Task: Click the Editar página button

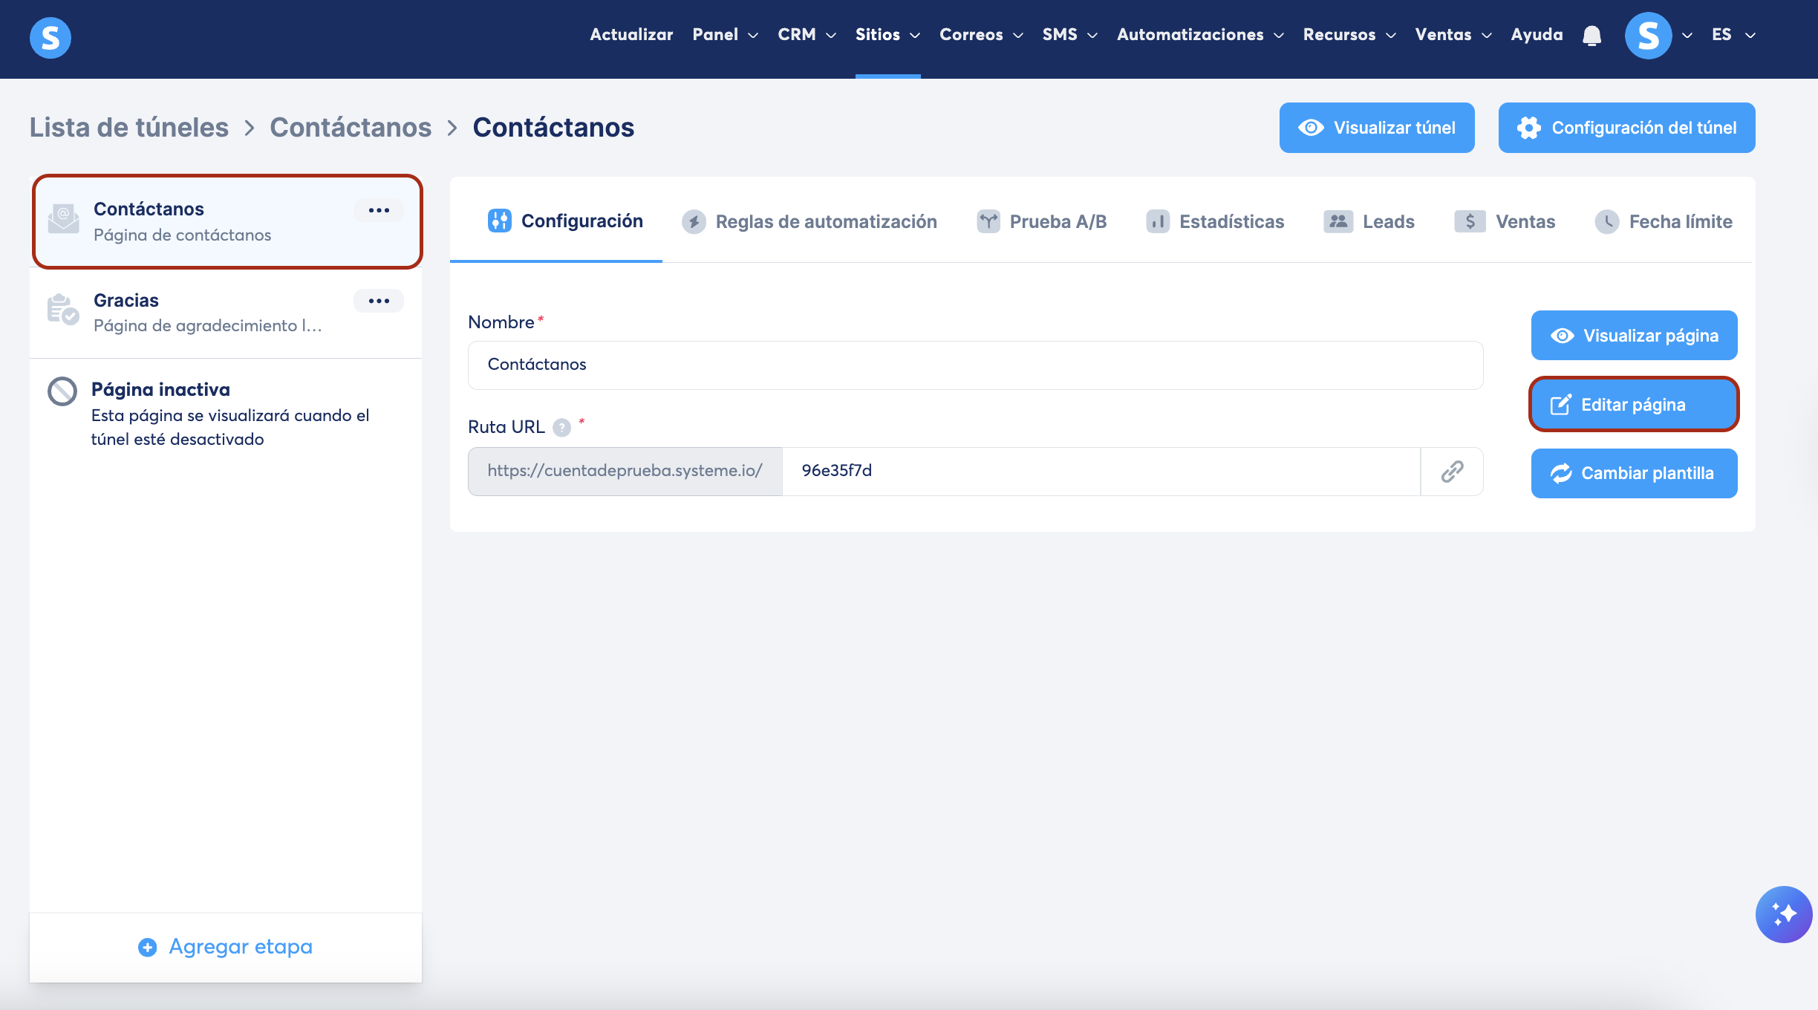Action: (x=1633, y=405)
